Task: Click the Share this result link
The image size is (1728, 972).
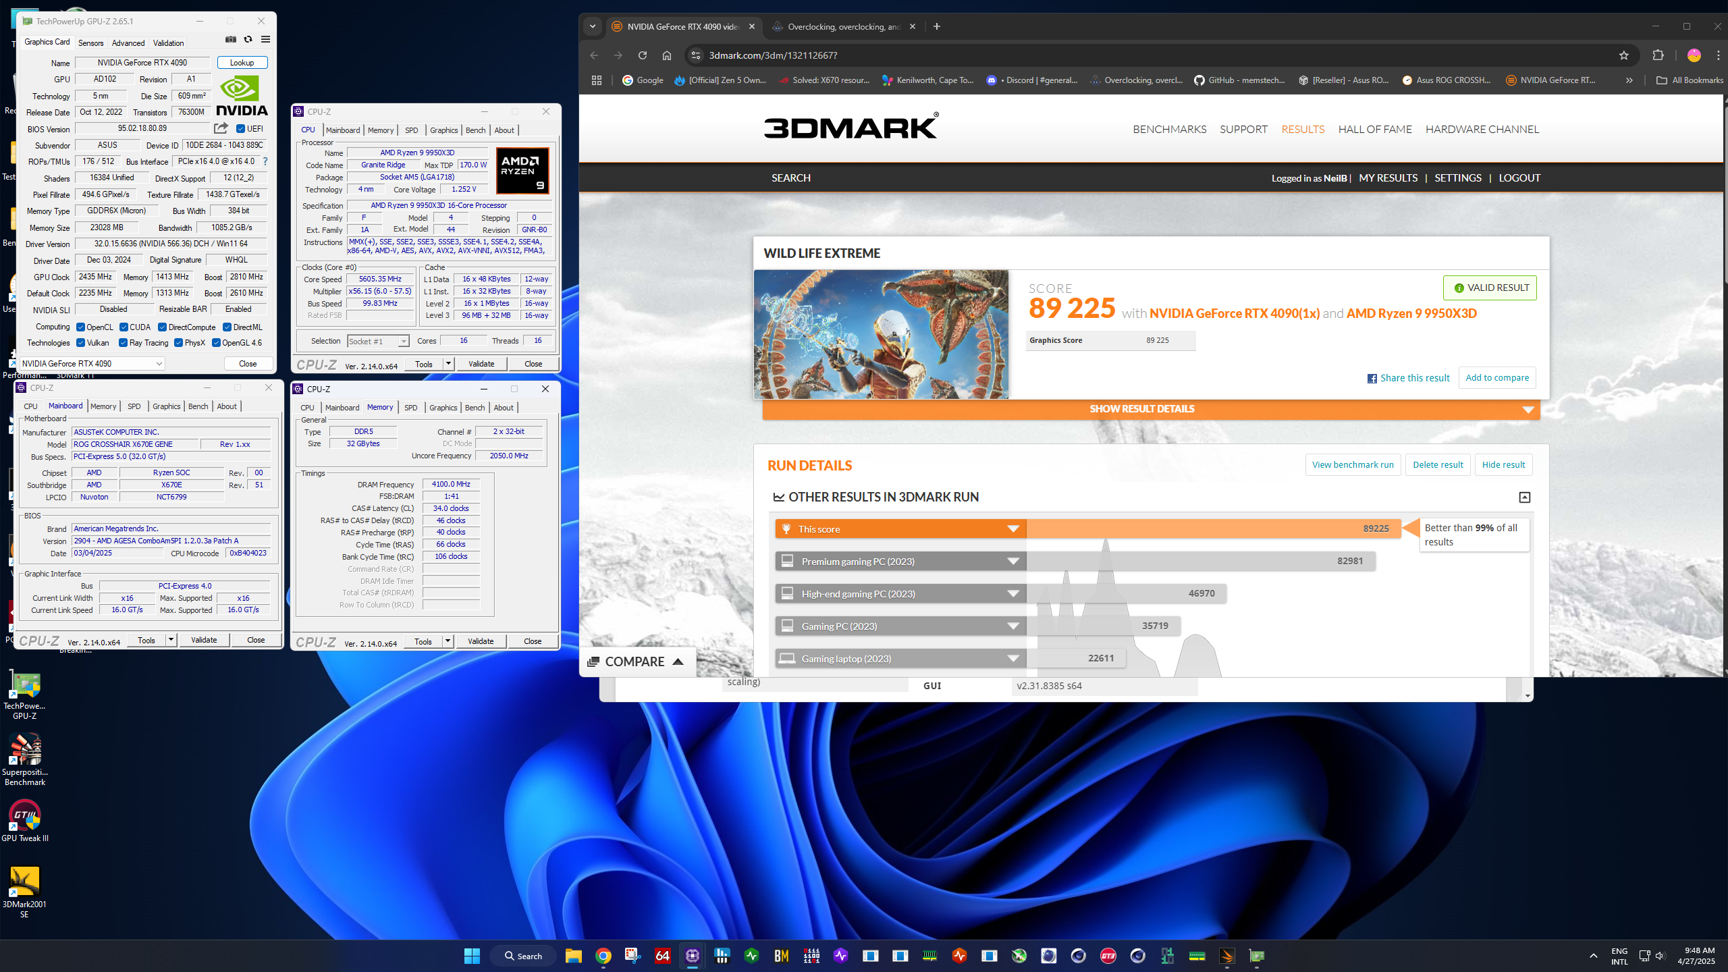Action: [1408, 378]
